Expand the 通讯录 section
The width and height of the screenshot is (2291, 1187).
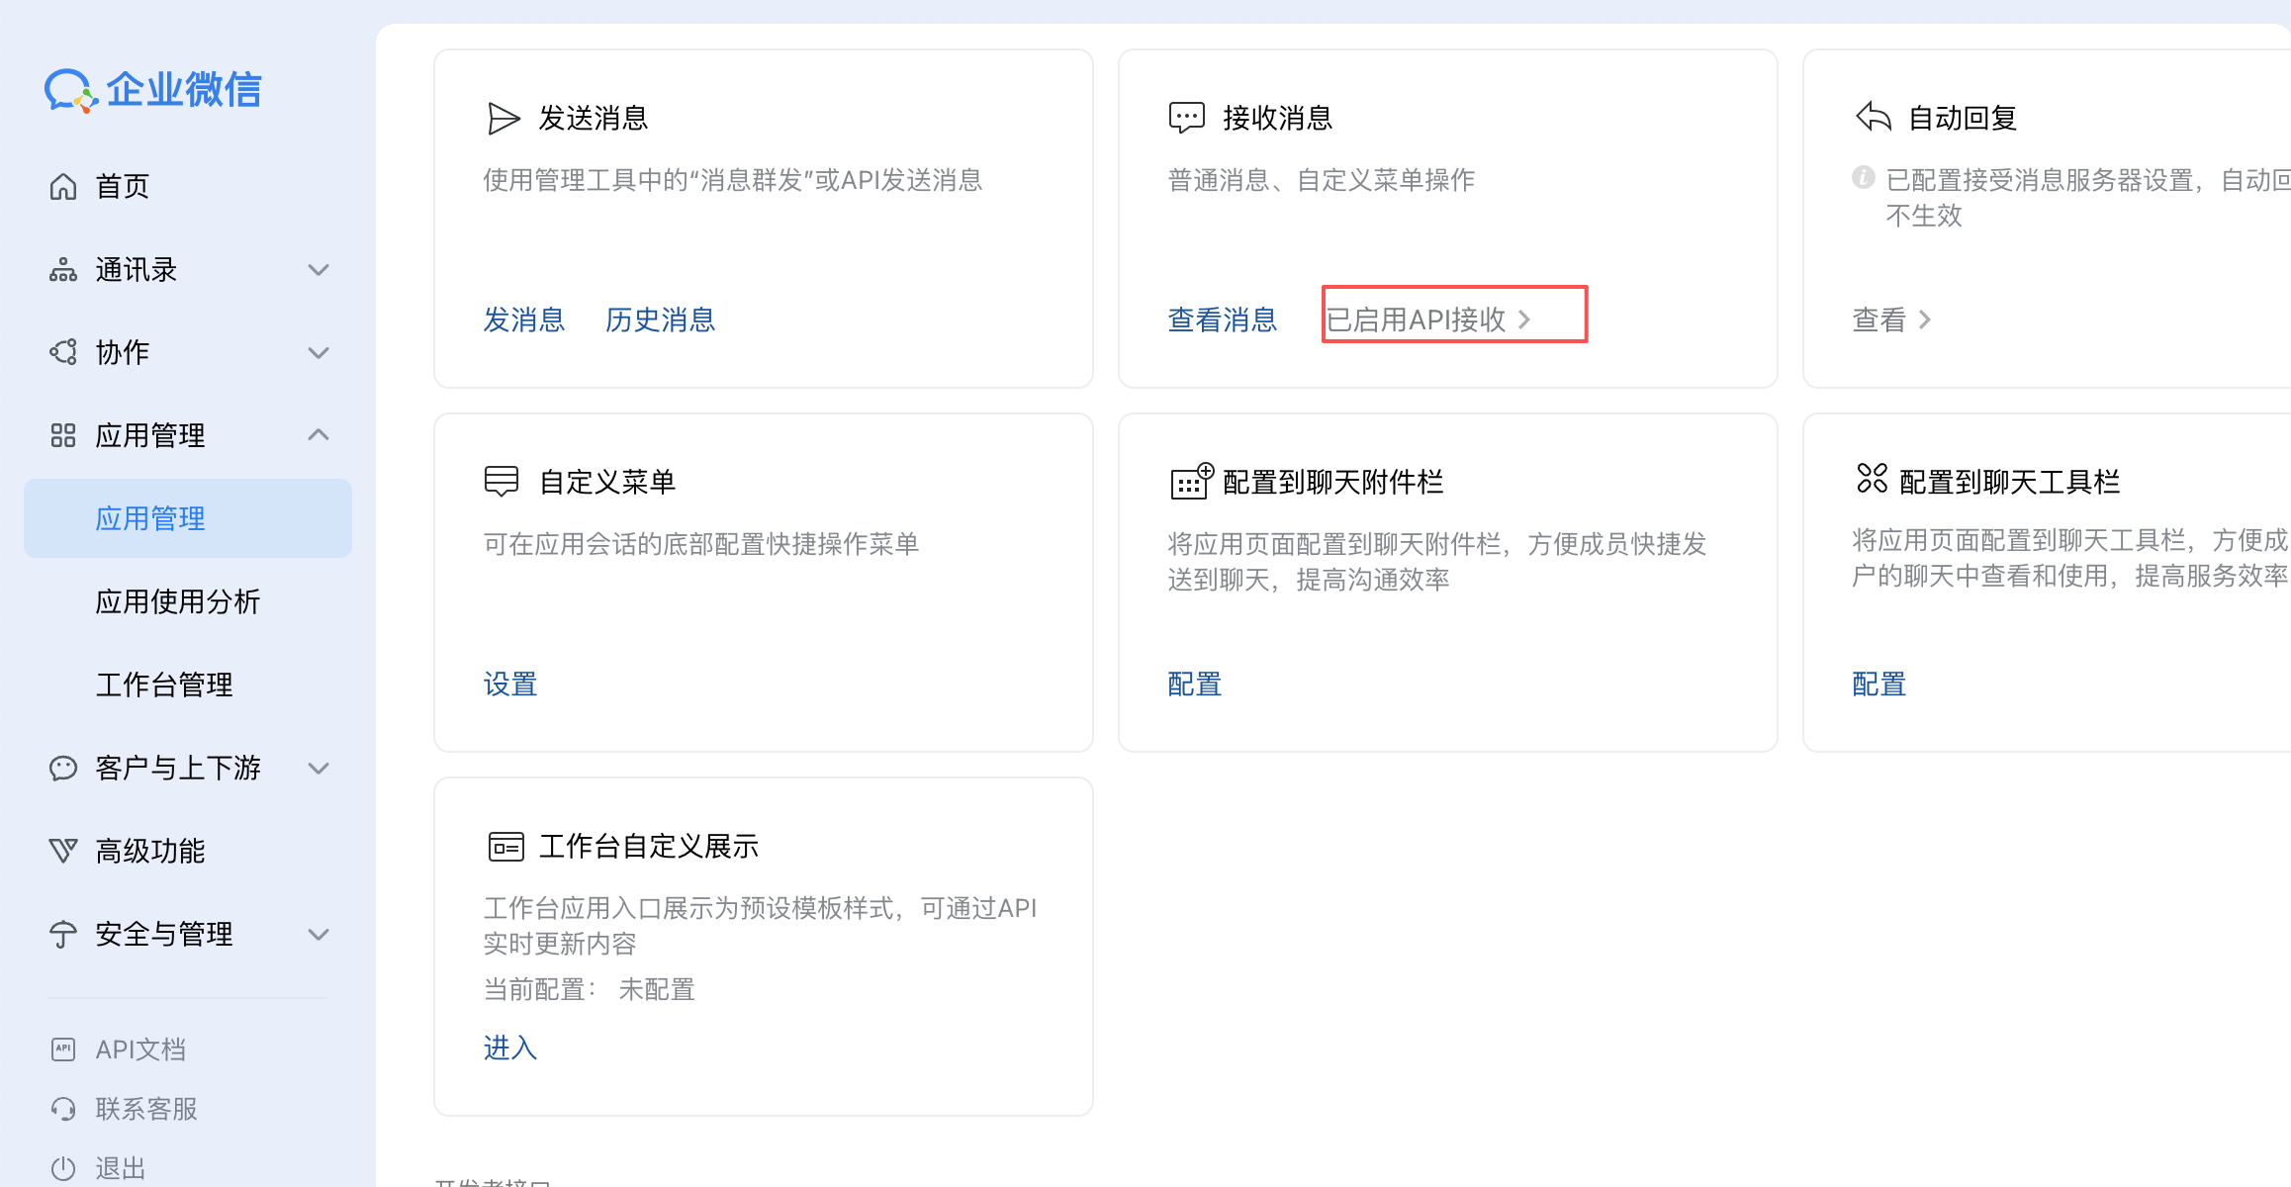[x=318, y=269]
